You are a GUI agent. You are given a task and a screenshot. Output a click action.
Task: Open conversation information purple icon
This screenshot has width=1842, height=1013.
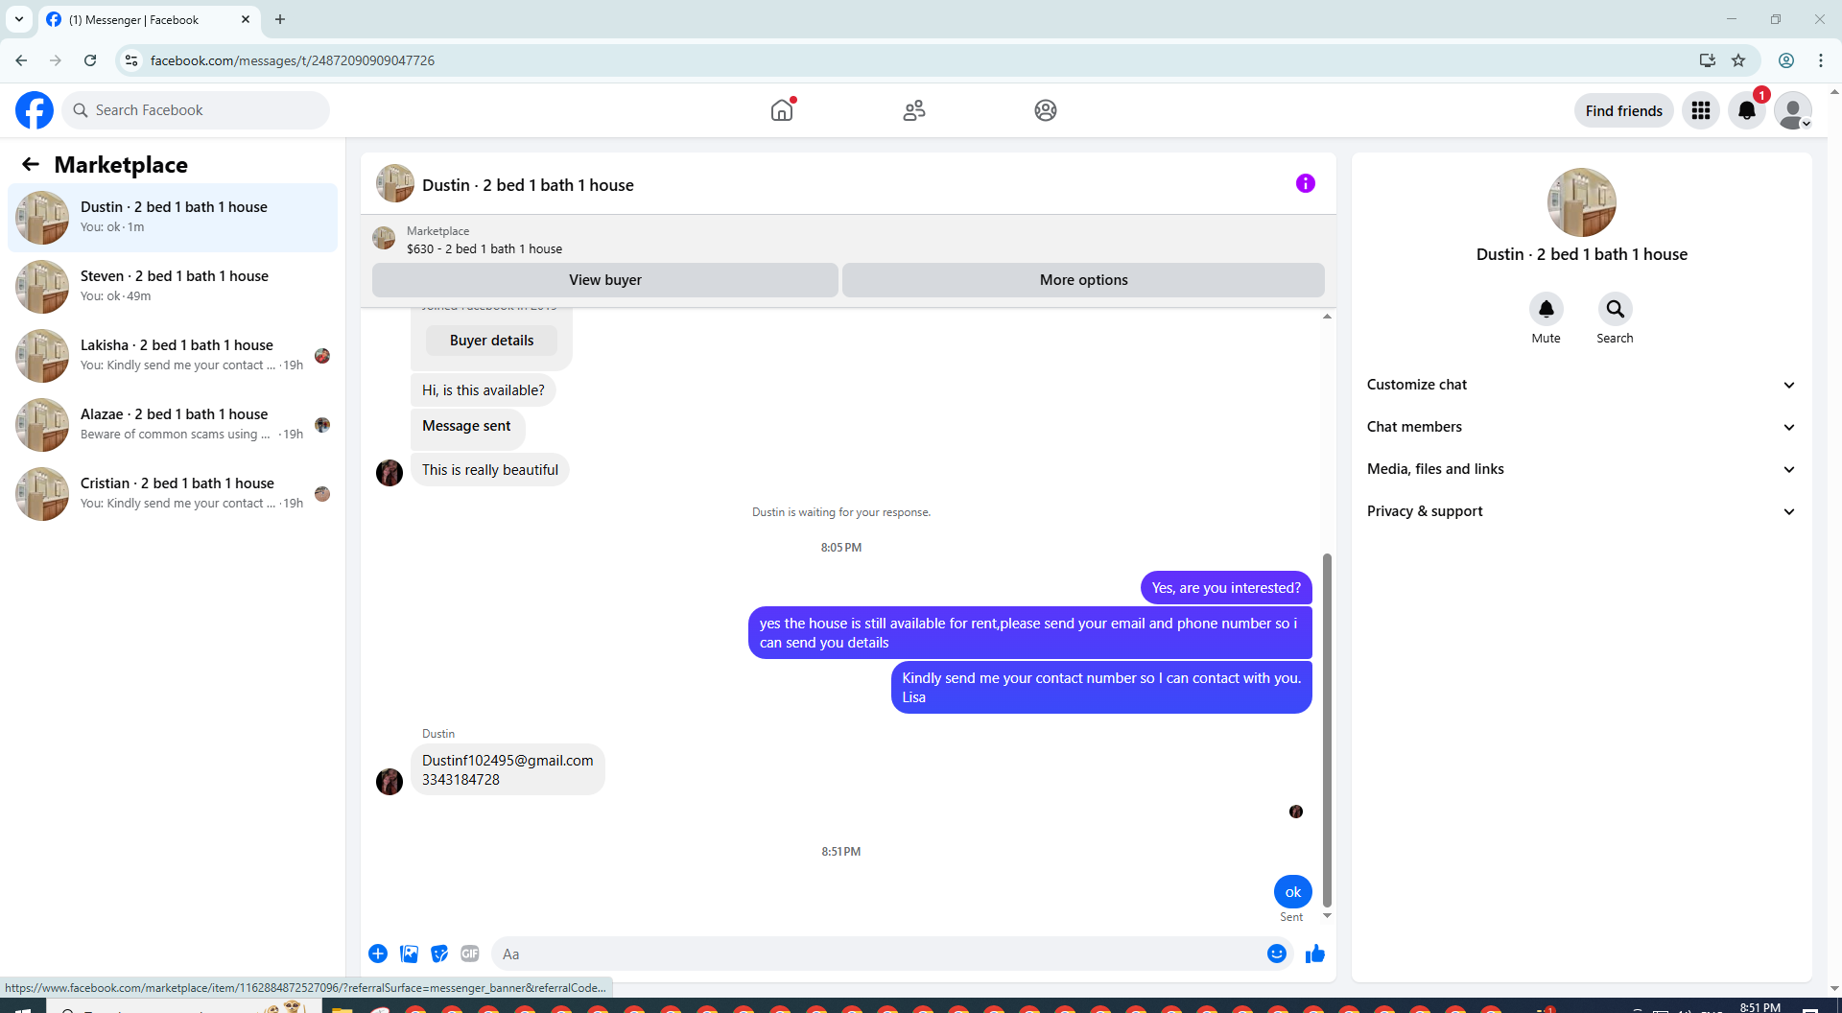pos(1306,183)
